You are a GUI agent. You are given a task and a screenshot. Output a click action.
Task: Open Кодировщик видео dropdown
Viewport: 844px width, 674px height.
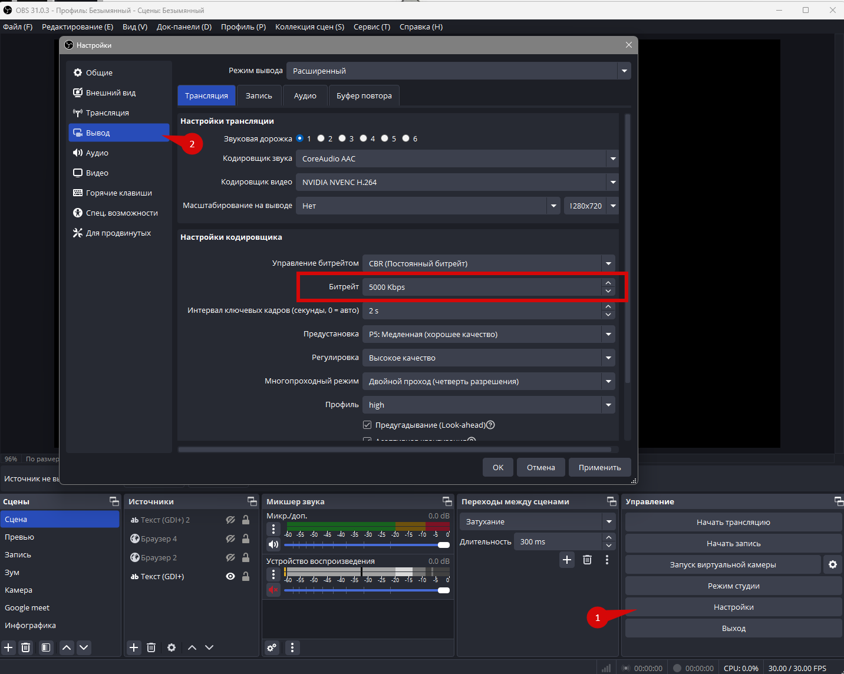(x=457, y=182)
